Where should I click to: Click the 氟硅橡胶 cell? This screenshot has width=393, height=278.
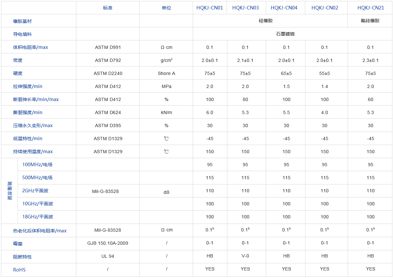(370, 21)
